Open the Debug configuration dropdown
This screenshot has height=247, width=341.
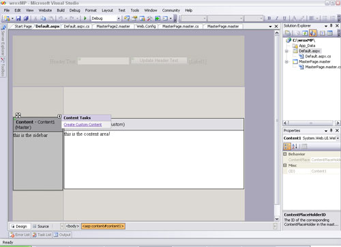119,18
